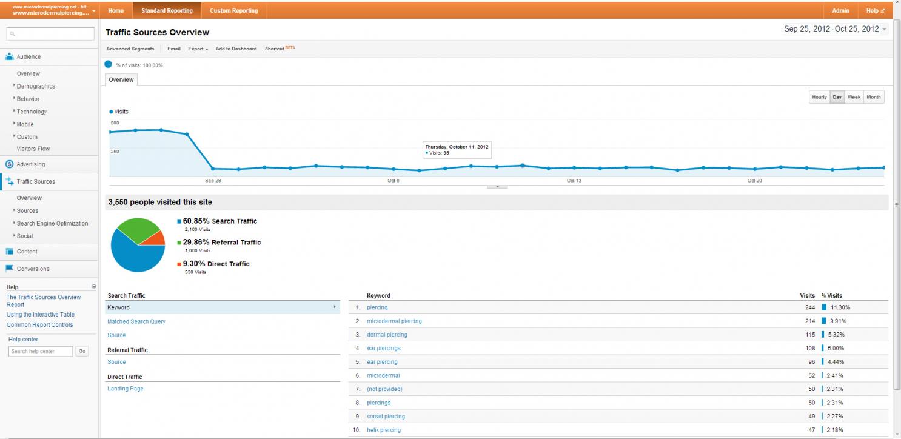Expand Search Engine Optimization item
901x439 pixels.
pos(52,223)
